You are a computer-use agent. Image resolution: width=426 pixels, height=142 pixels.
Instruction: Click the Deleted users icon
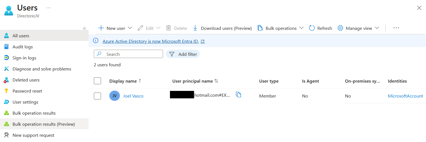7,80
